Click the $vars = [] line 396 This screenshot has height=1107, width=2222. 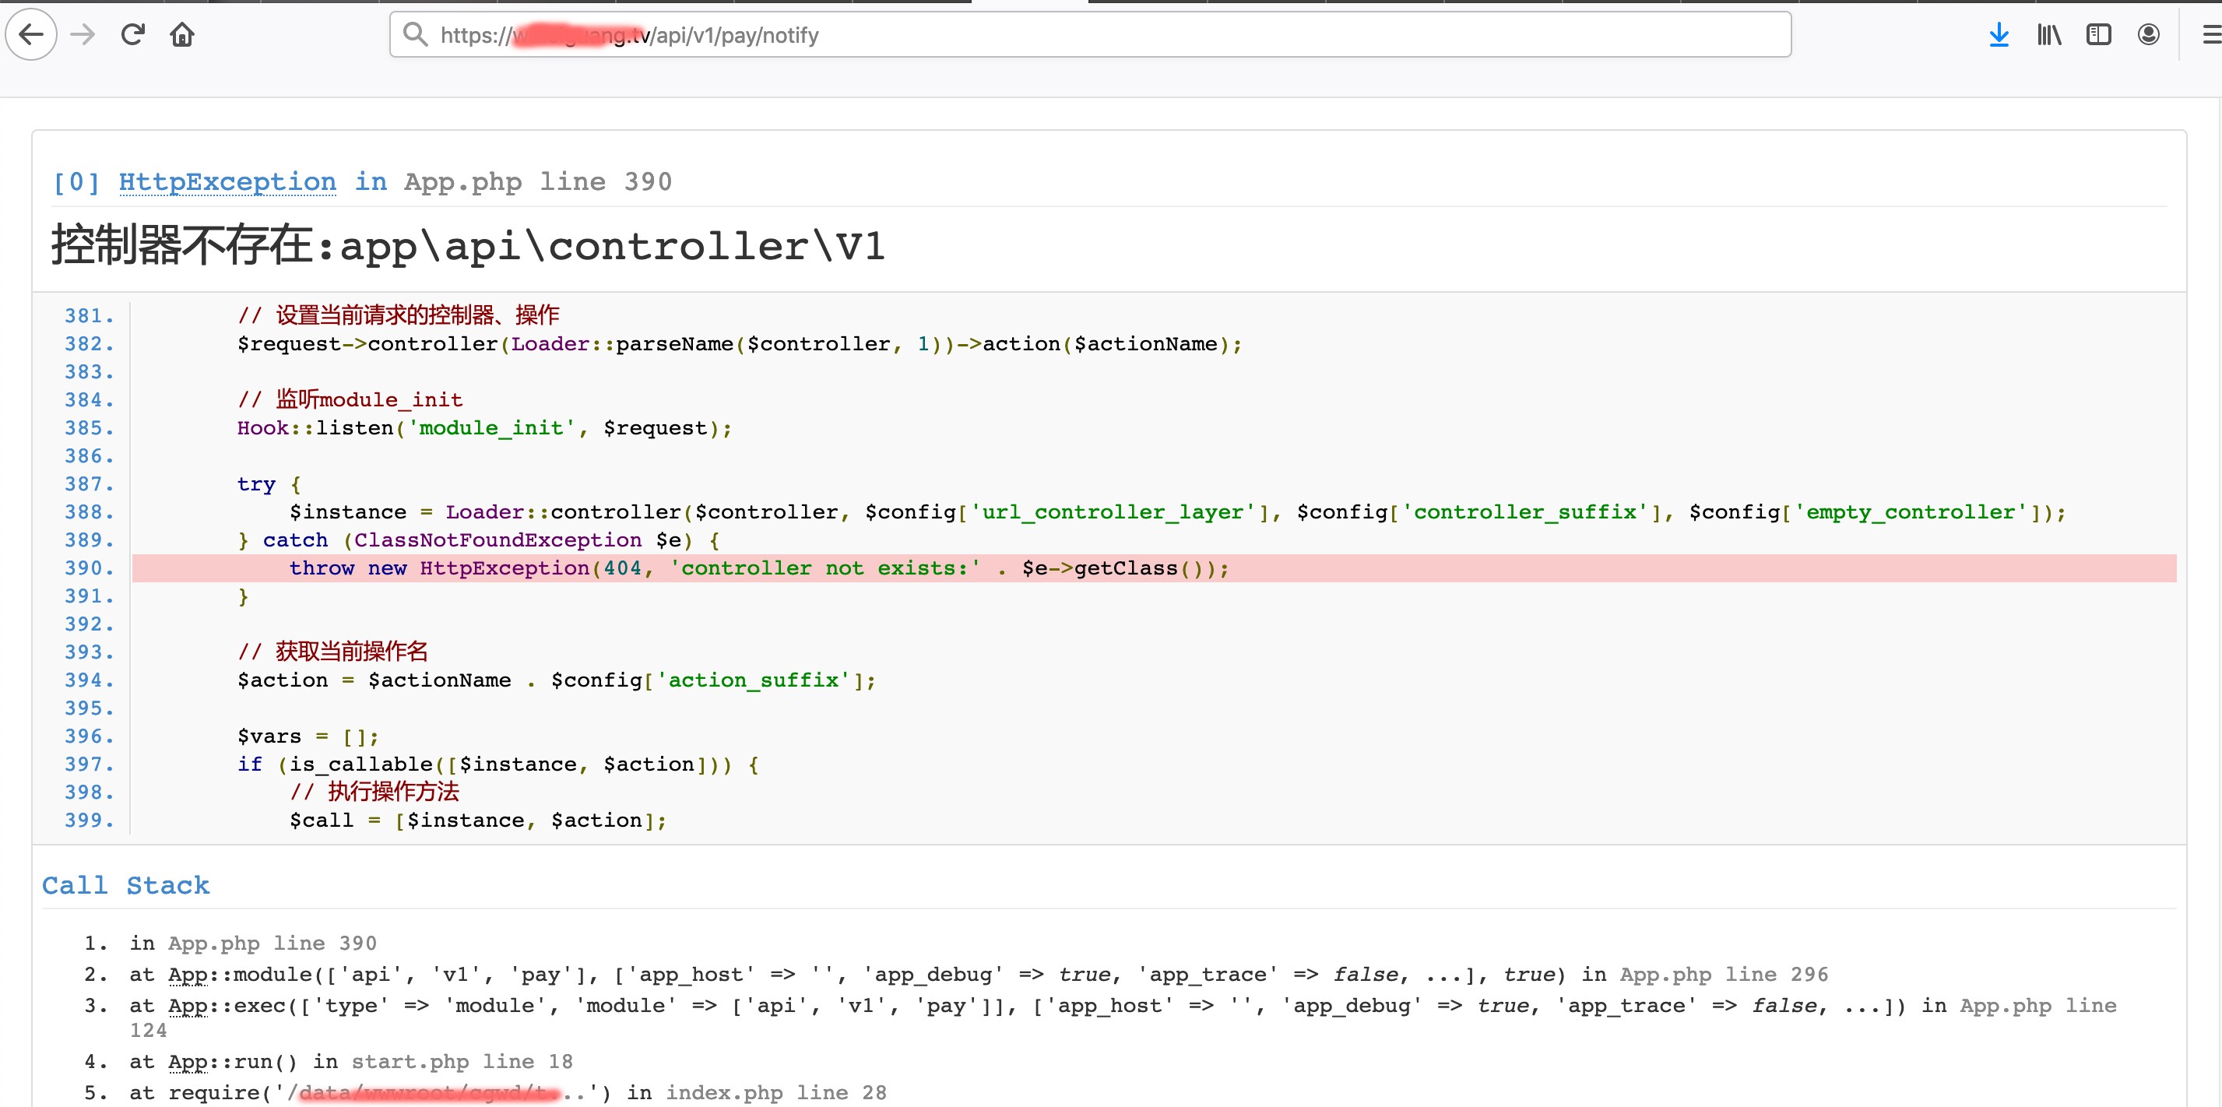pyautogui.click(x=309, y=736)
